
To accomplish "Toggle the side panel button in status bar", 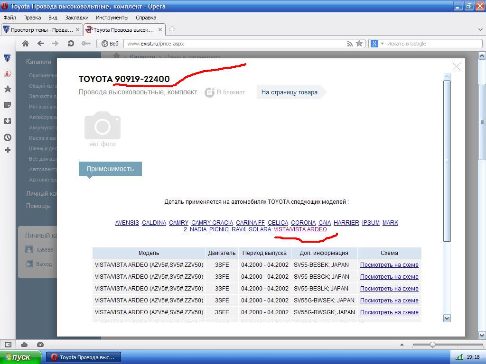I will tap(8, 345).
